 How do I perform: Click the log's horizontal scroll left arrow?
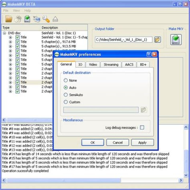tap(4, 180)
